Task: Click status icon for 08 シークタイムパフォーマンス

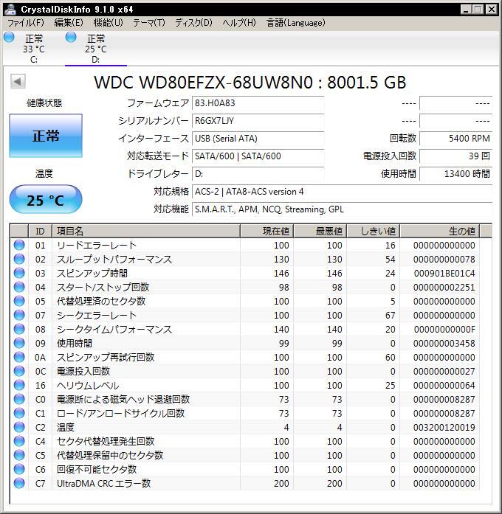Action: click(x=19, y=329)
